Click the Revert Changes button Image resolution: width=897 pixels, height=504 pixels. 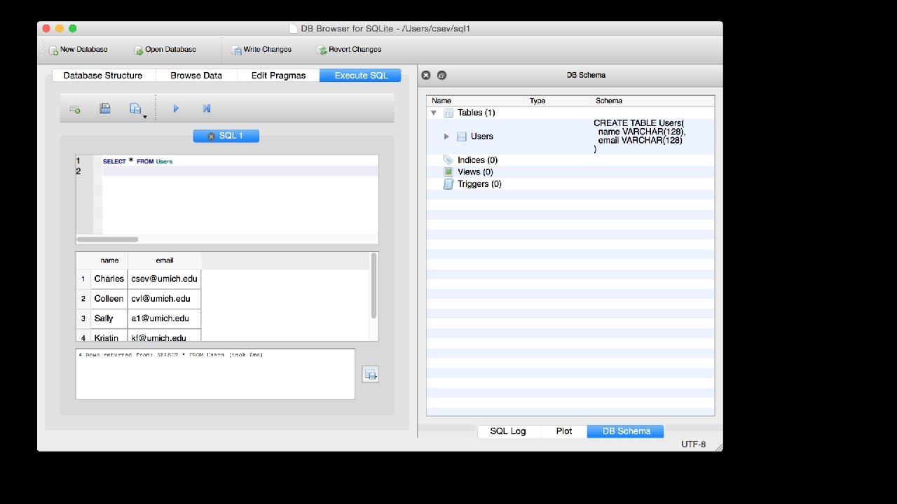point(349,50)
